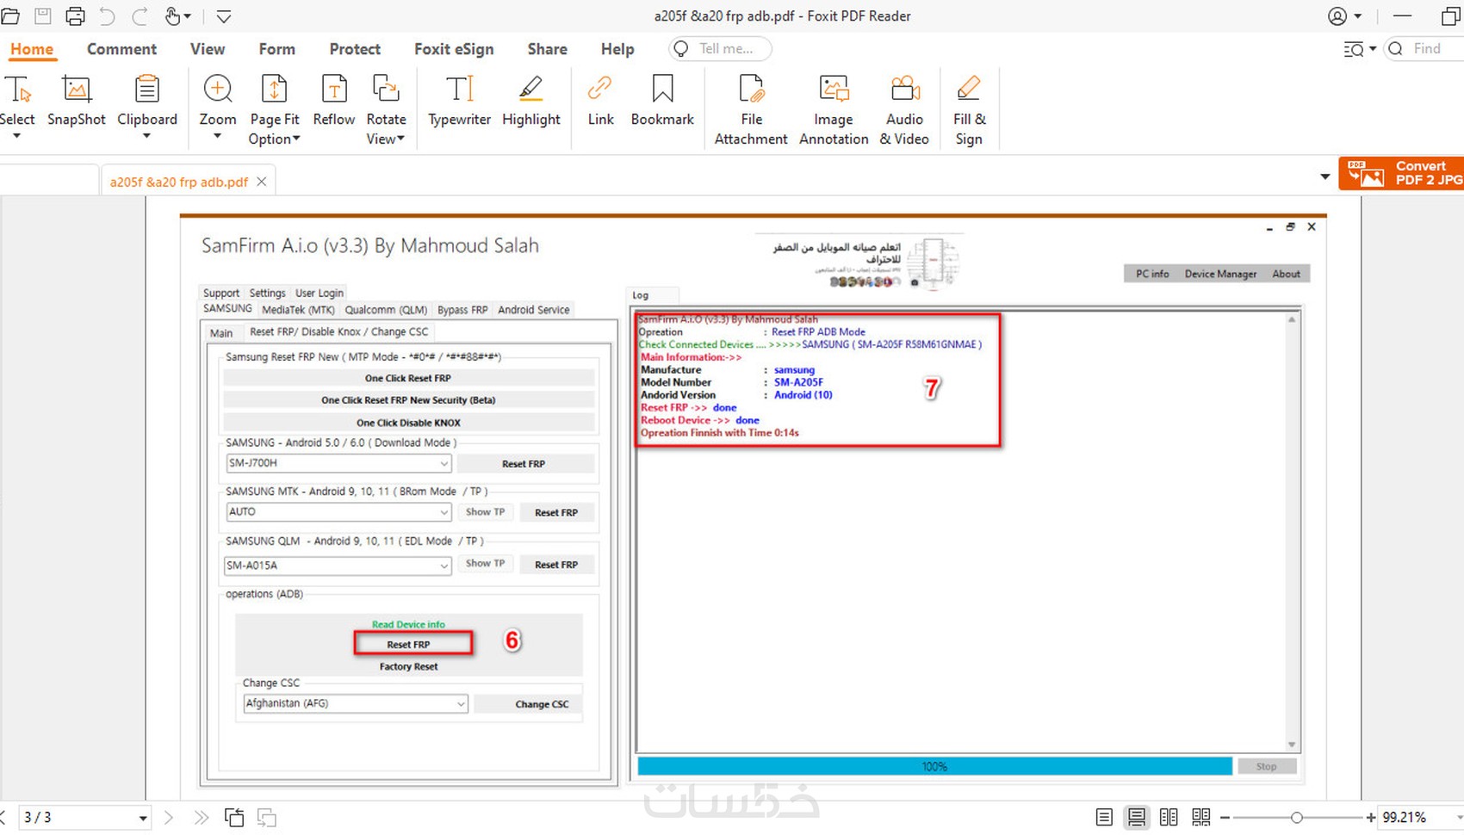Switch to the View ribbon tab
Viewport: 1464px width, 835px height.
(208, 49)
